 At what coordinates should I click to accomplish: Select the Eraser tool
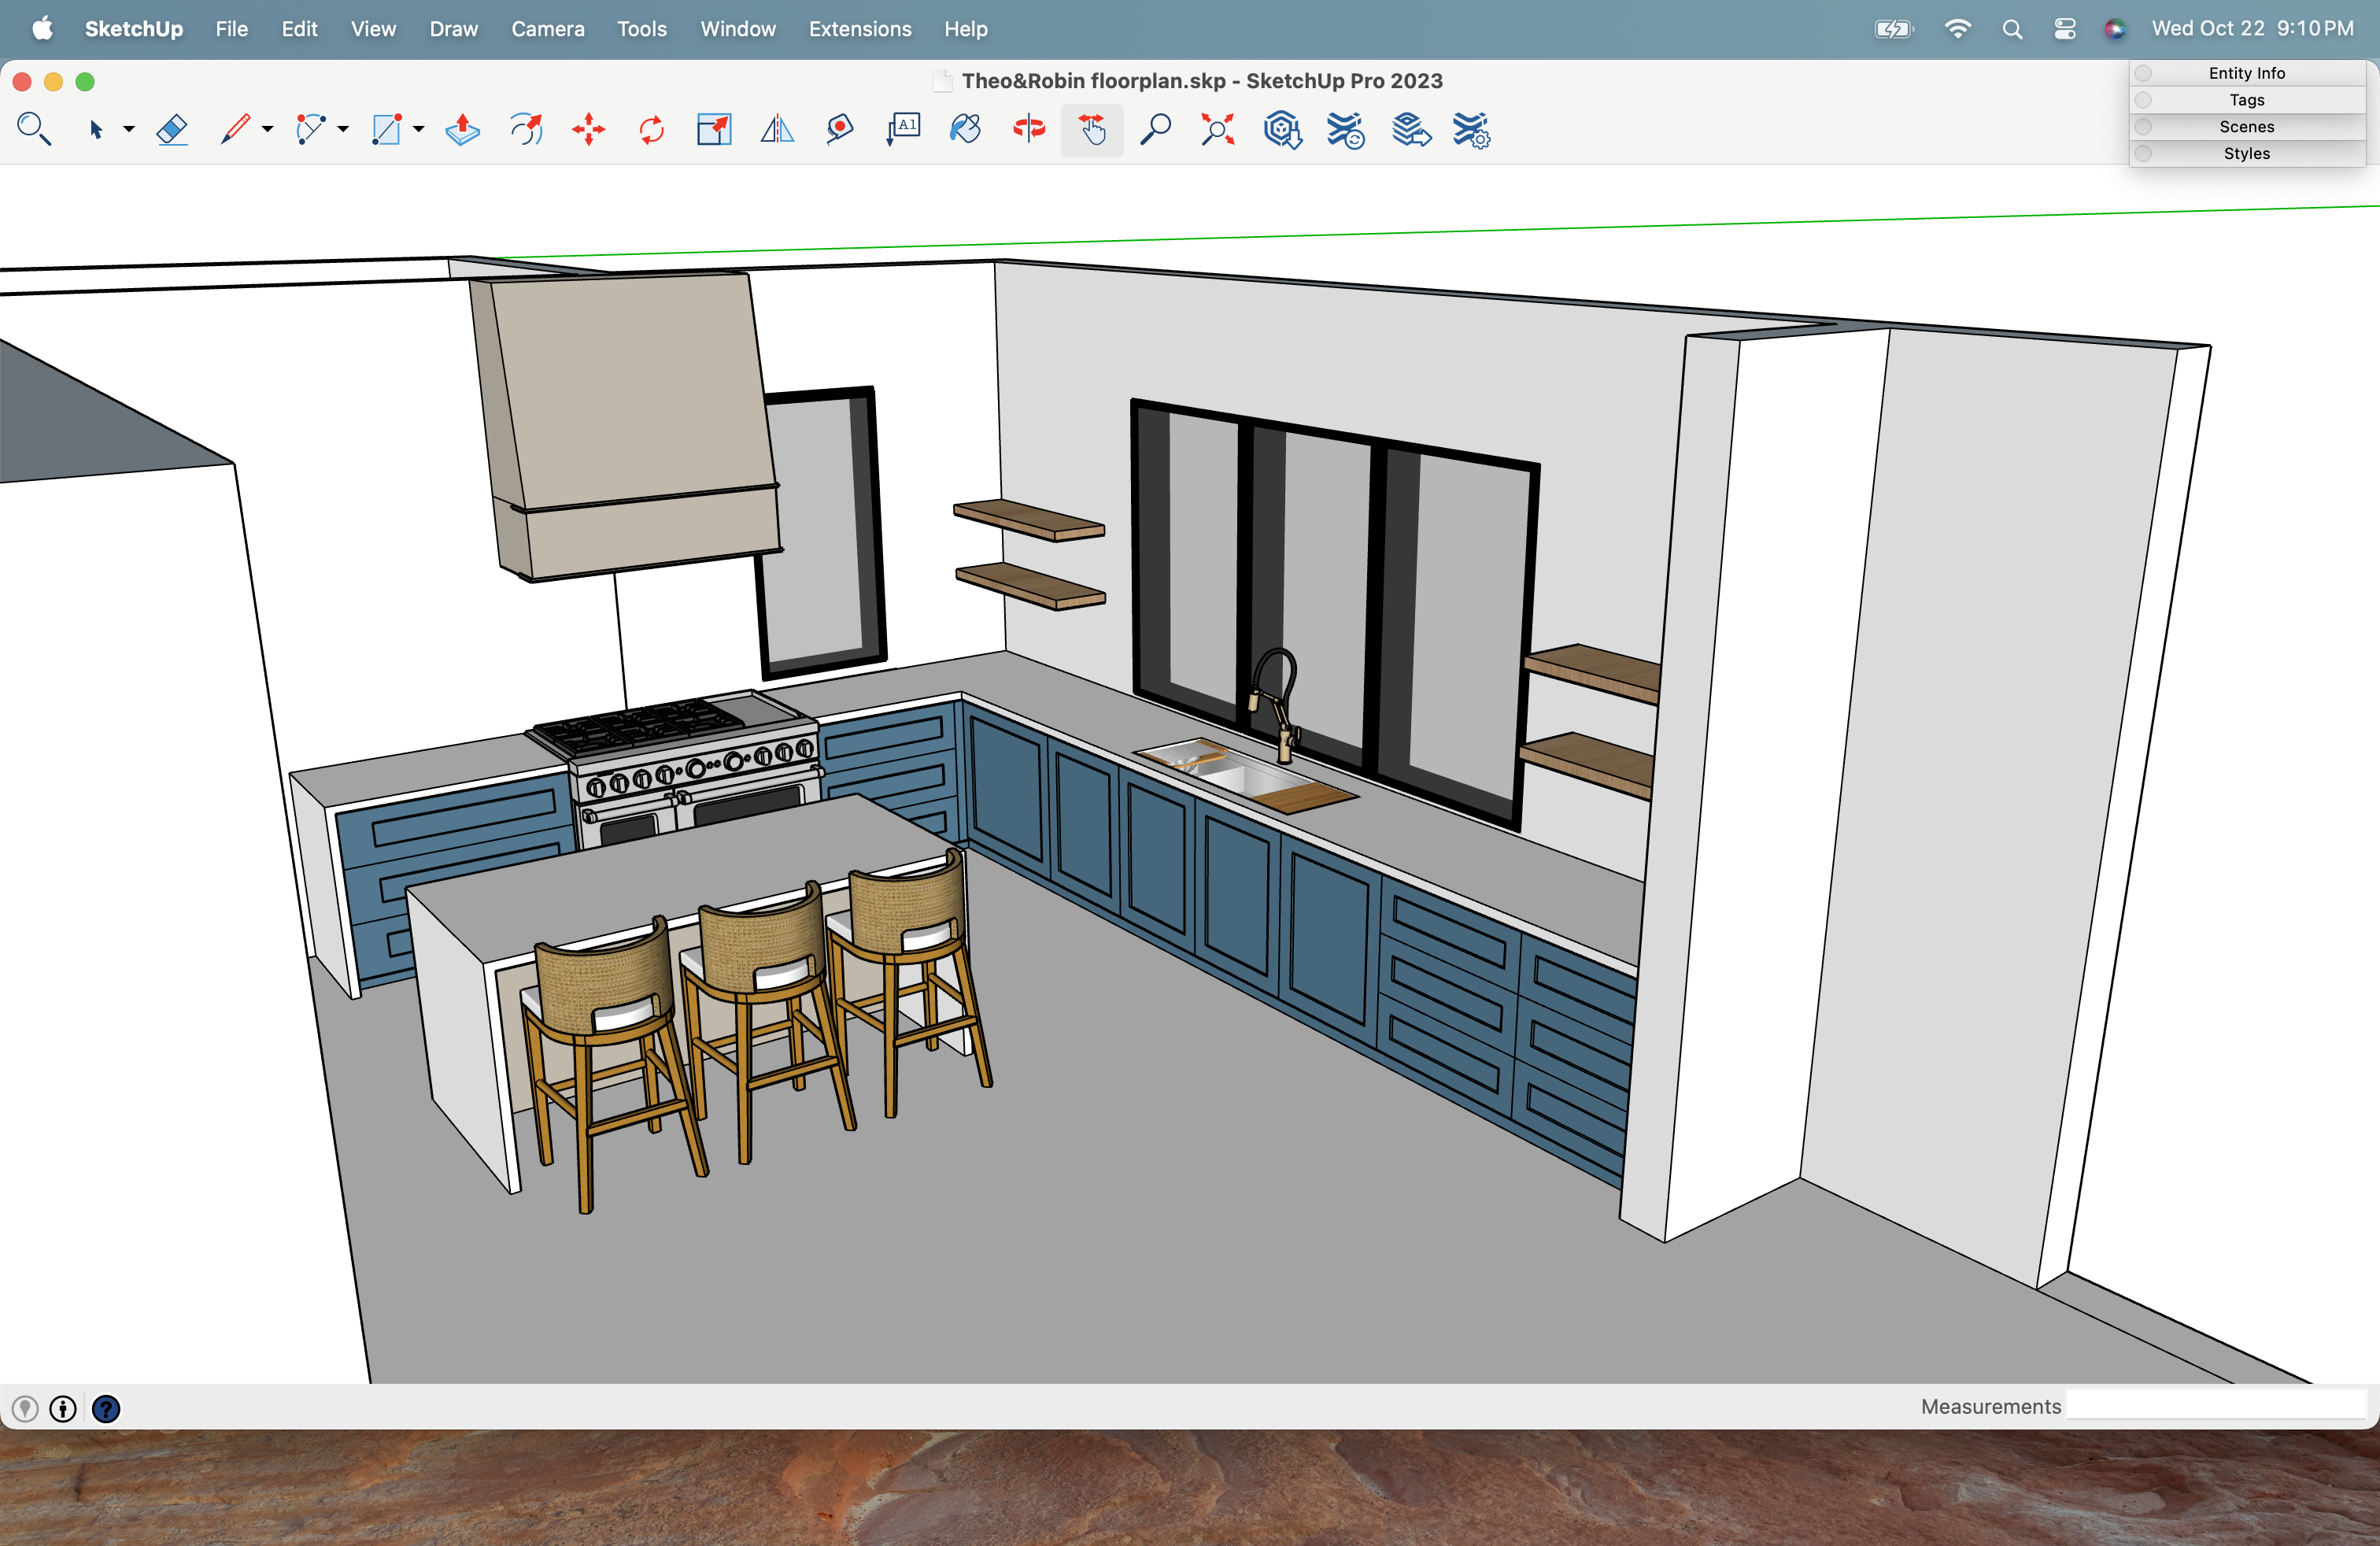click(172, 130)
